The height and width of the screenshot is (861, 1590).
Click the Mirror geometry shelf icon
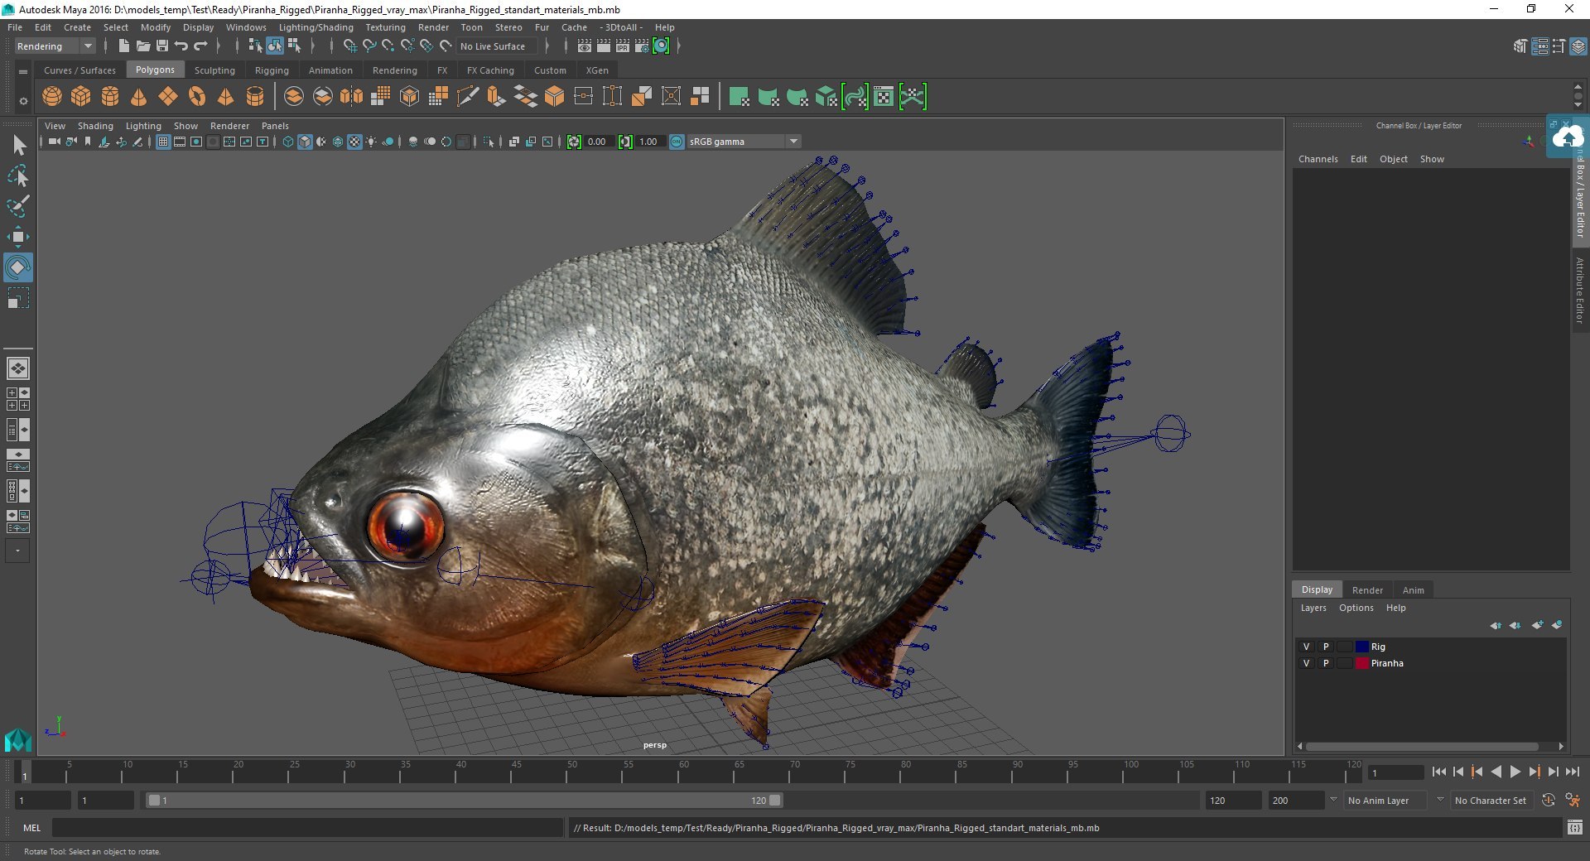click(x=351, y=97)
